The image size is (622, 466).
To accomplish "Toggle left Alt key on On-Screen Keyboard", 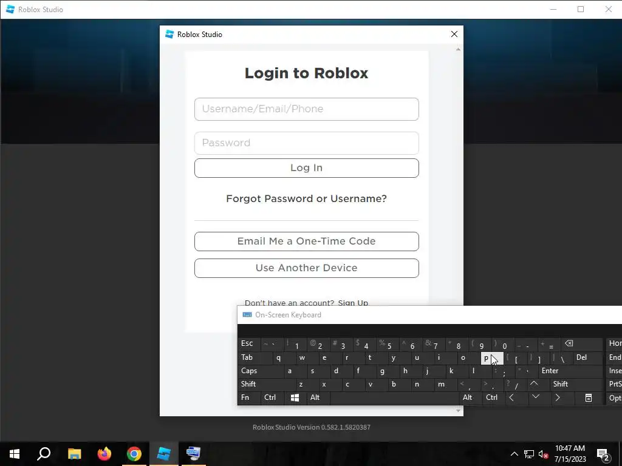I will (318, 397).
